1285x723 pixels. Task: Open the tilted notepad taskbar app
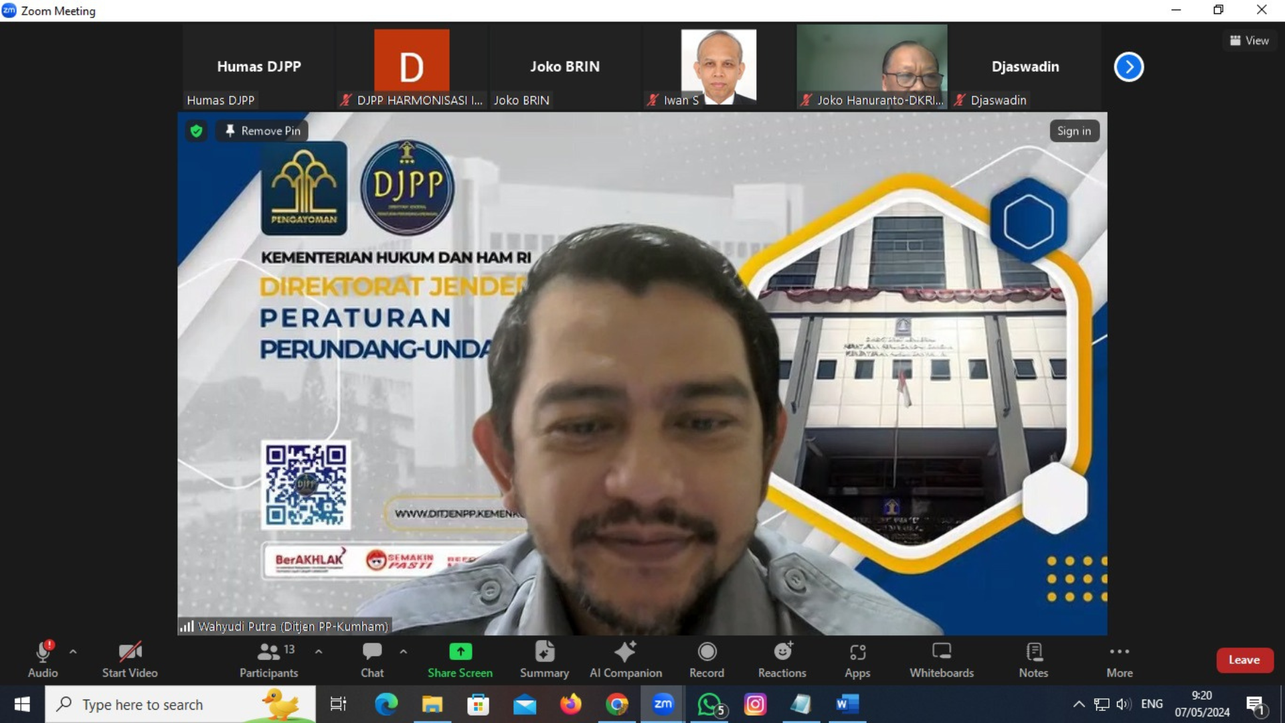(801, 704)
